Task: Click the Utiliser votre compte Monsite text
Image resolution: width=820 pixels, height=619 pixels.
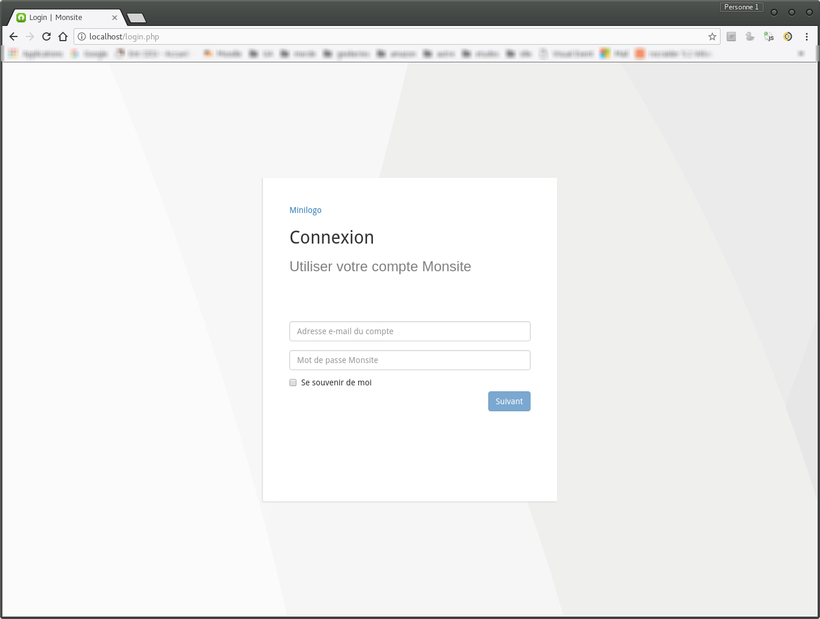Action: (380, 267)
